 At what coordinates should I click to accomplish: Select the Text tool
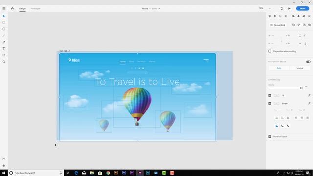click(4, 49)
